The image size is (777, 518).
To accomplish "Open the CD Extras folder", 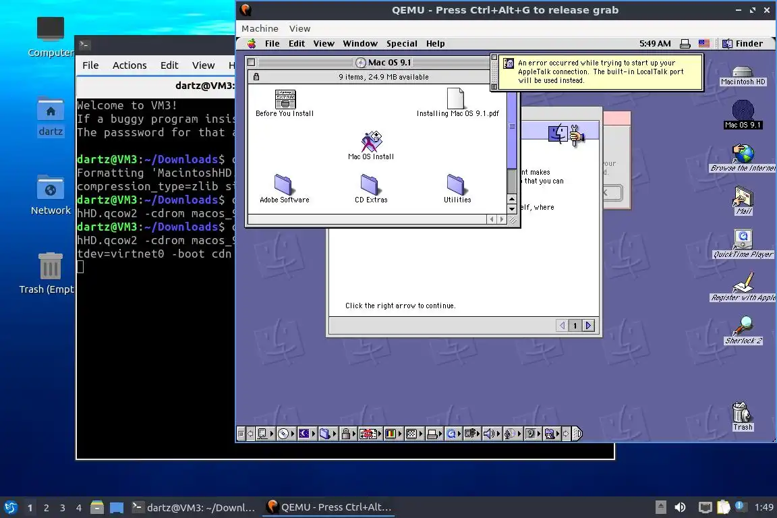I will (370, 184).
